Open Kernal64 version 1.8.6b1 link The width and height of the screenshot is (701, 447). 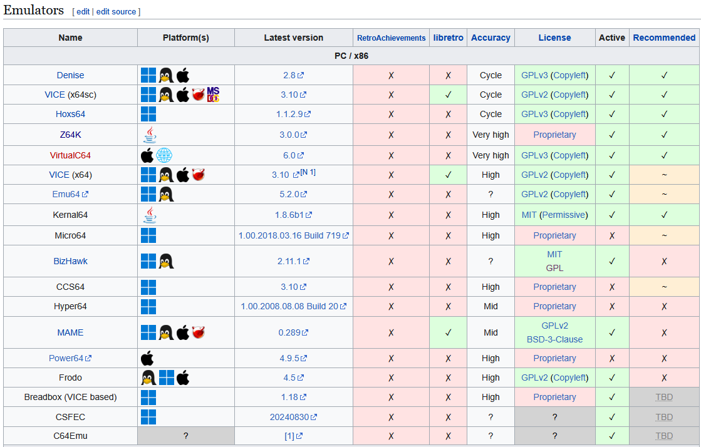pyautogui.click(x=293, y=215)
